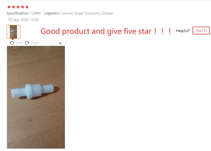Click the third red rating star
Screen dimensions: 211x151
(x=18, y=7)
